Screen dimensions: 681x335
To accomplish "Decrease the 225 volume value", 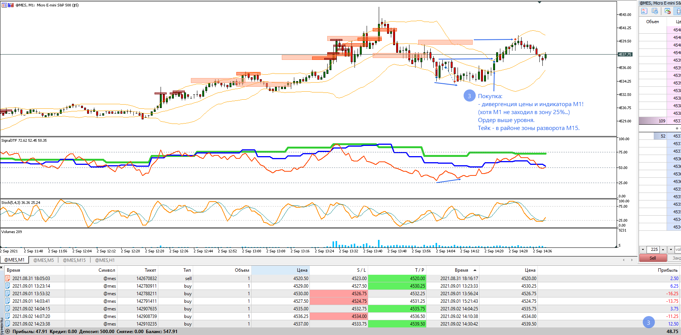I will point(643,249).
